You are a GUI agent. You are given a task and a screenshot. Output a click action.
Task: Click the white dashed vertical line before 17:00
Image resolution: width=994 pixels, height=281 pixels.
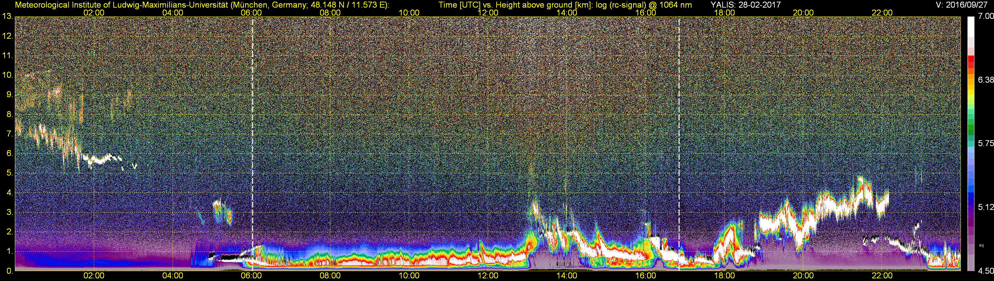(679, 143)
